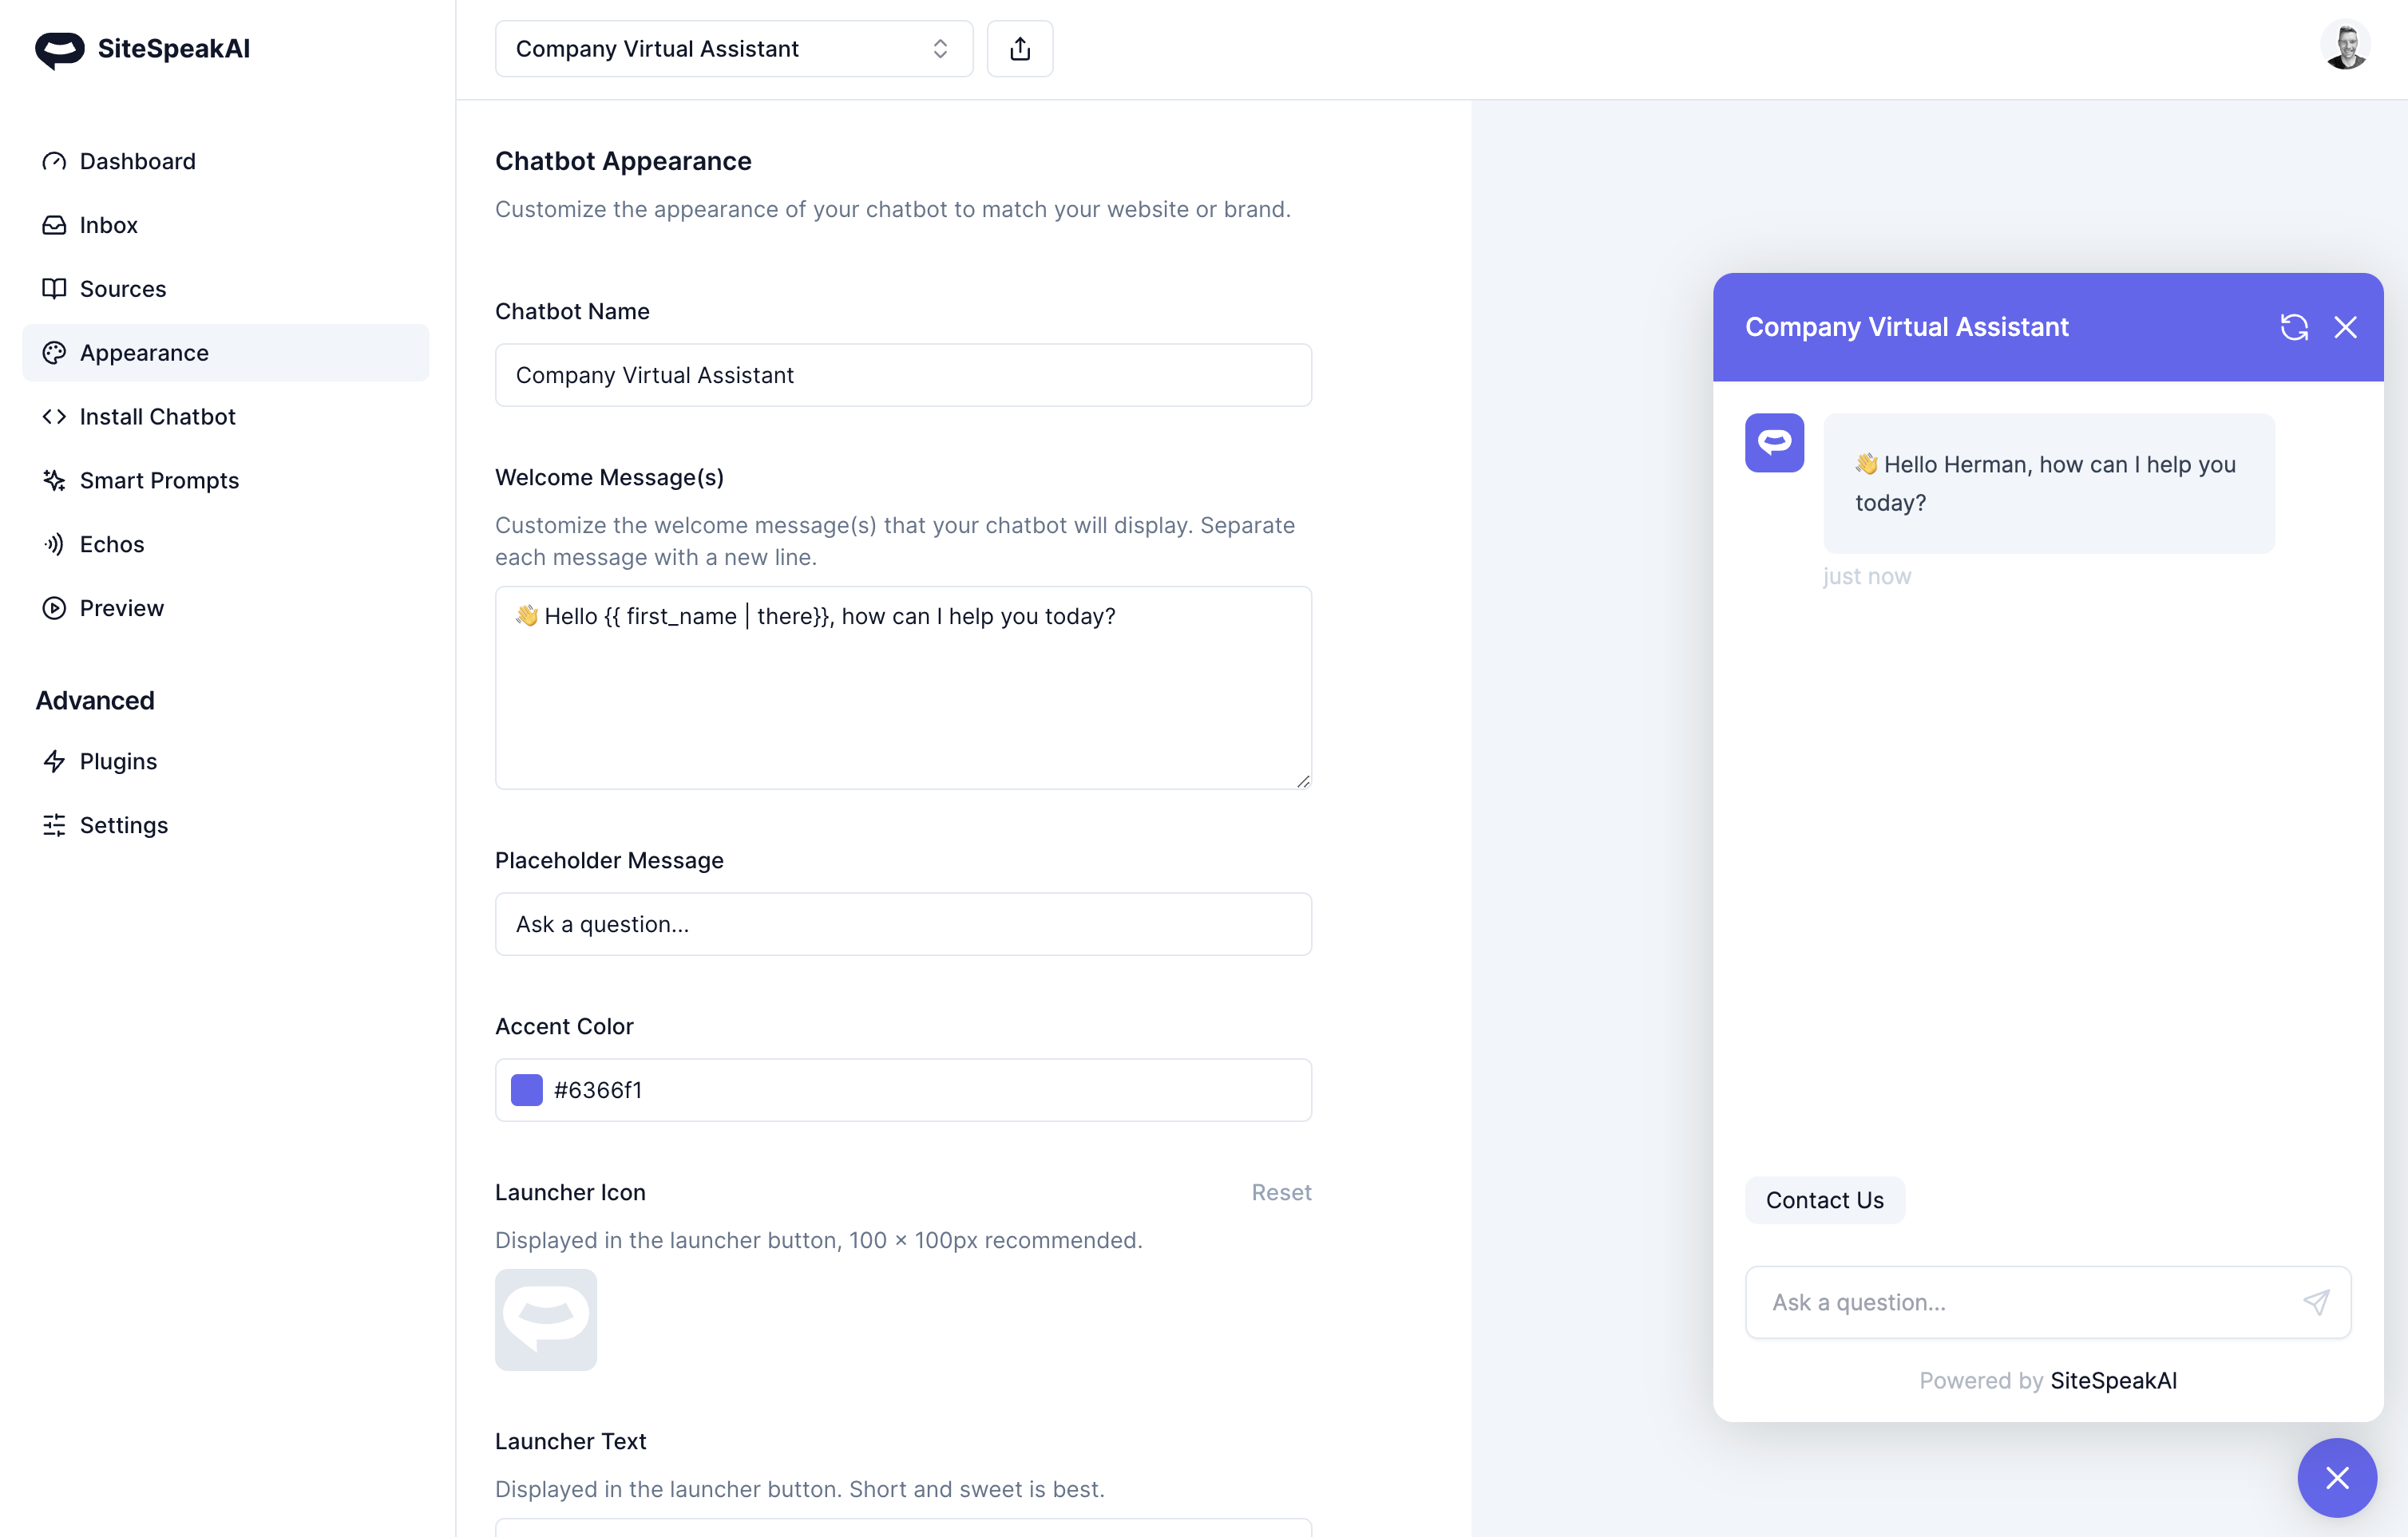Viewport: 2408px width, 1537px height.
Task: Click the chatbot avatar in chat preview
Action: 1774,443
